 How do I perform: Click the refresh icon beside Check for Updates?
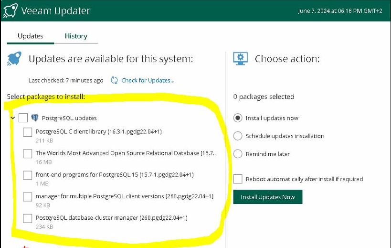click(x=114, y=80)
